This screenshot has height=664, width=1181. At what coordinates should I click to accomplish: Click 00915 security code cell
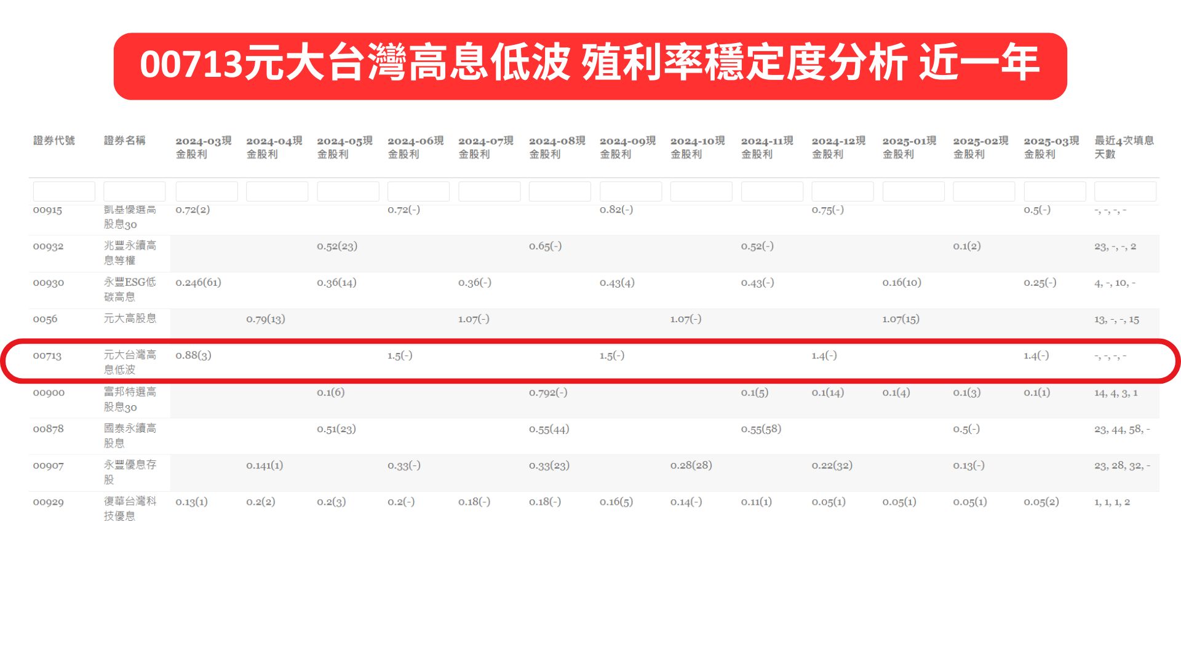click(47, 210)
